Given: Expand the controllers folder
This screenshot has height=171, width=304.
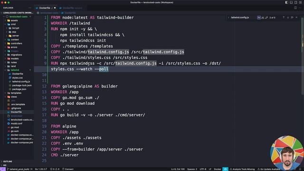Looking at the screenshot, I should click(16, 43).
